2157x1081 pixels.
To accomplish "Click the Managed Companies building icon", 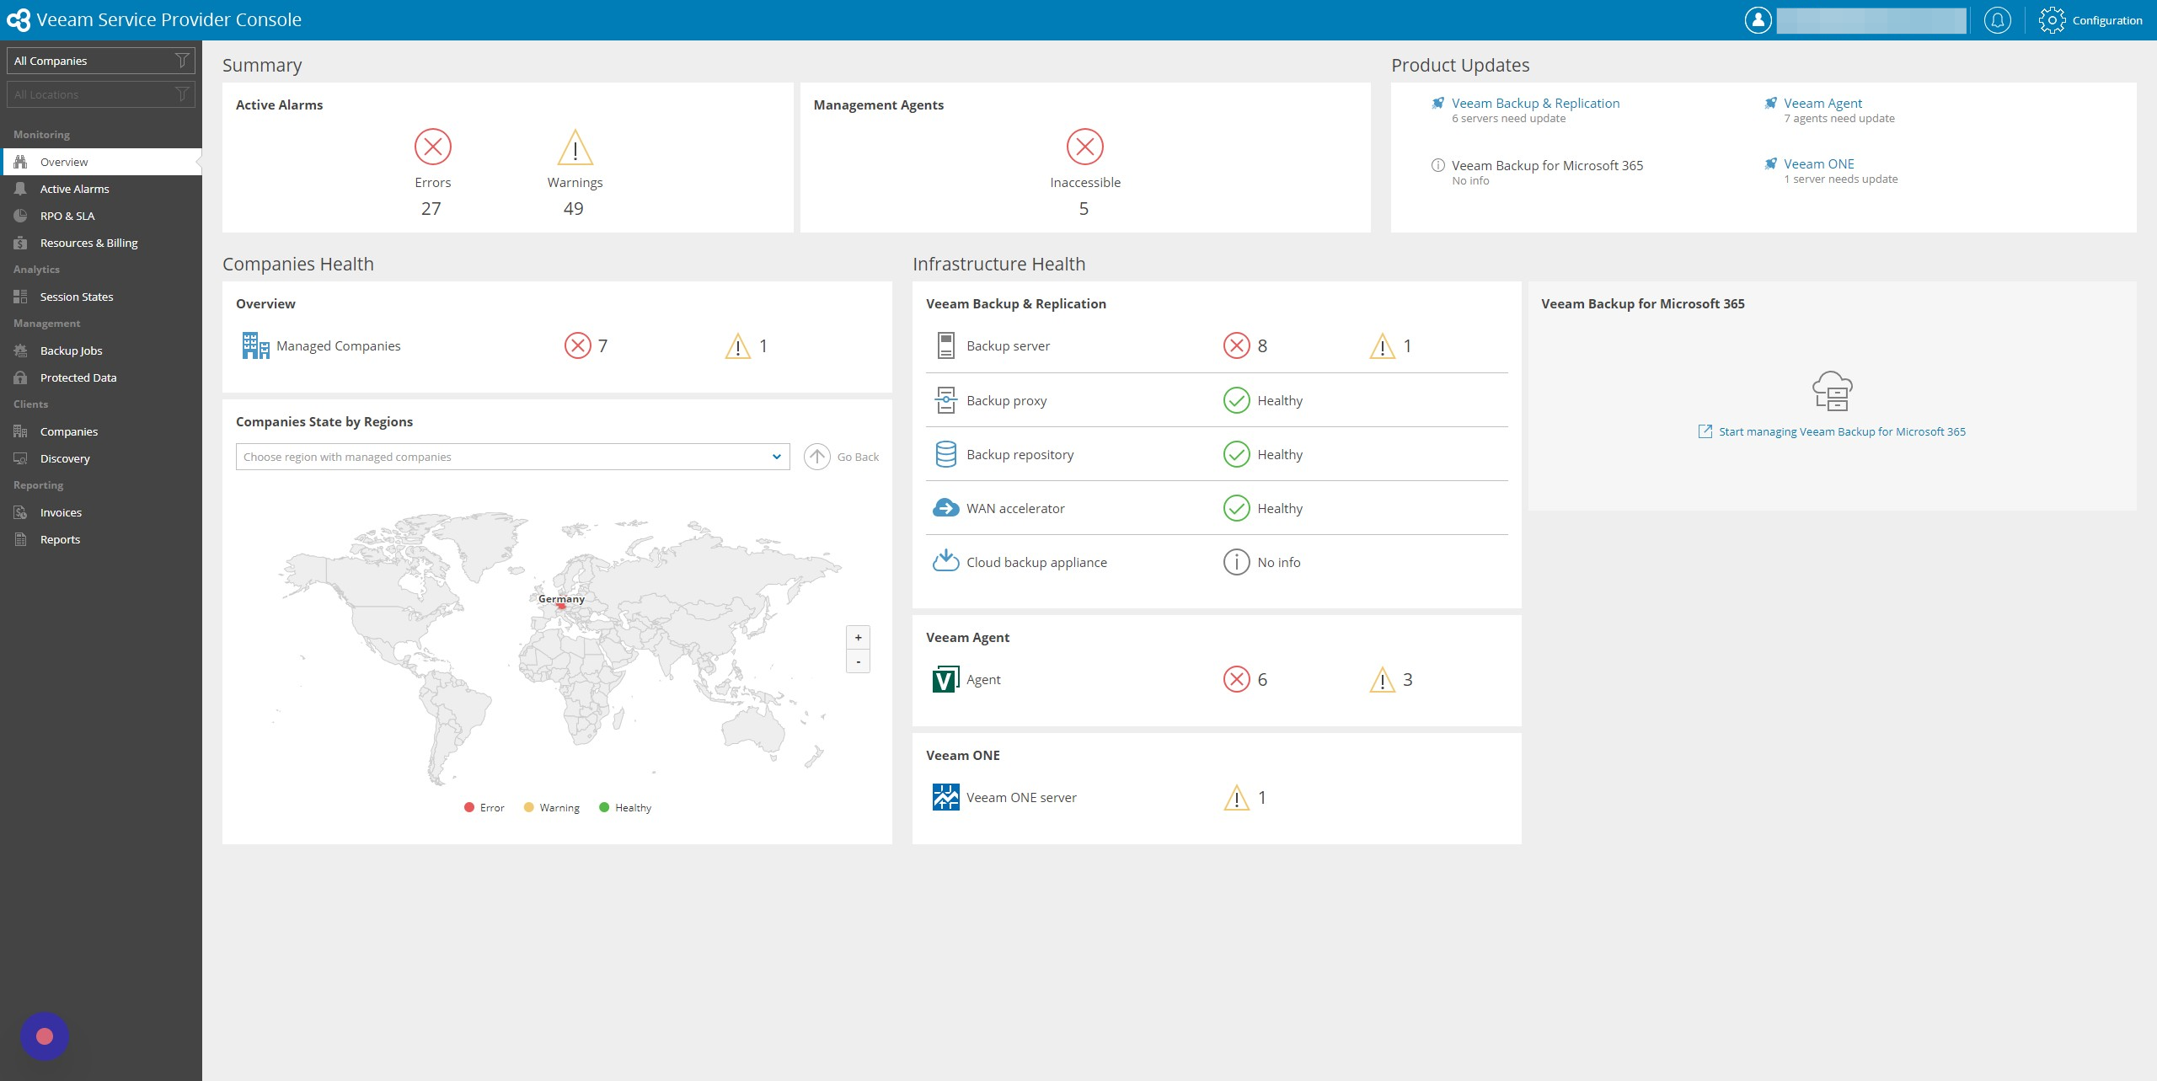I will click(x=255, y=346).
